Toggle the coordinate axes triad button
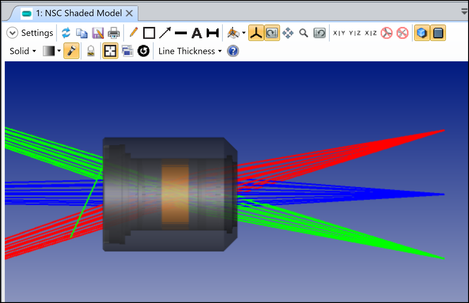Viewport: 469px width, 303px height. click(x=256, y=33)
